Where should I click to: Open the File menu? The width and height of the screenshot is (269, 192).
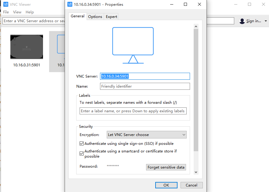pyautogui.click(x=6, y=12)
